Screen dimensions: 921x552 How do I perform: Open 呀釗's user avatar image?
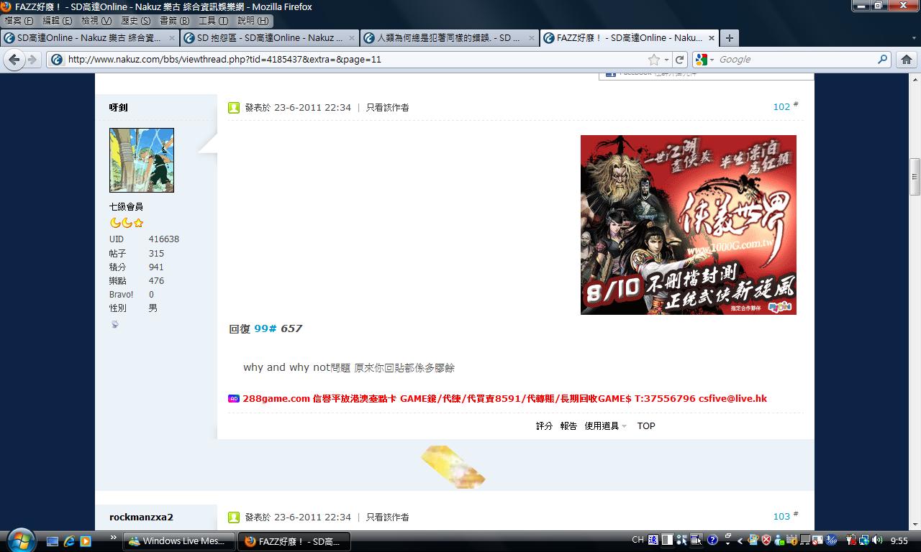142,160
